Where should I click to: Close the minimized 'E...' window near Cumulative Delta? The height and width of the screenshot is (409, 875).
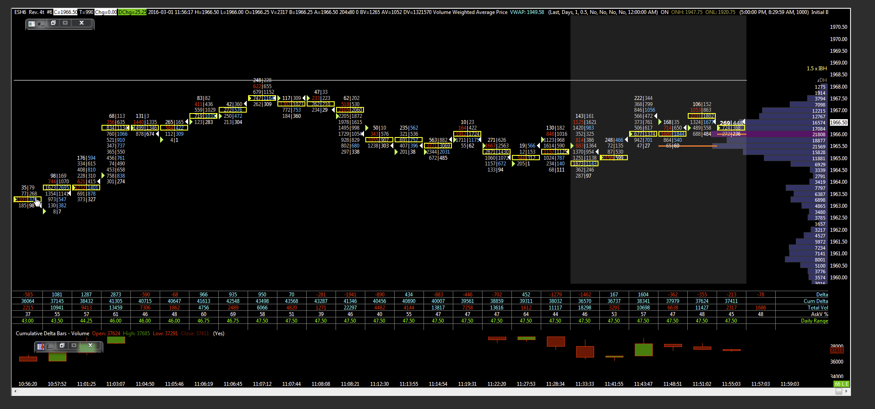(90, 346)
